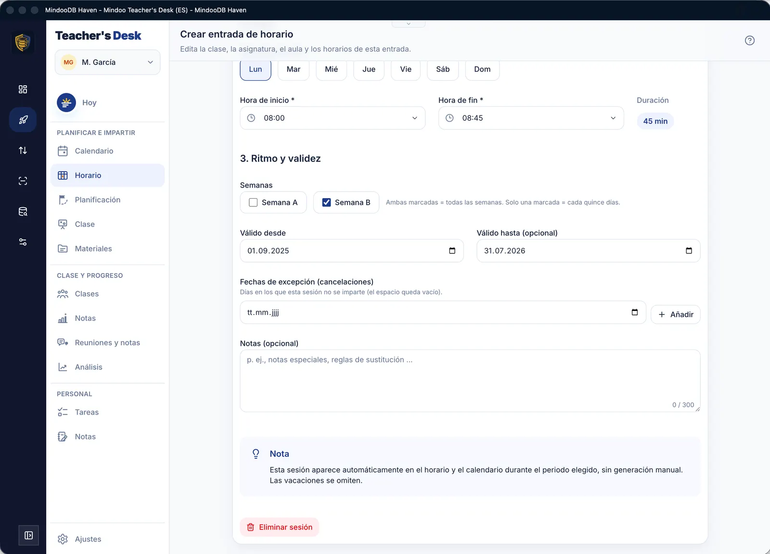Click the Hoy sunrise icon
Image resolution: width=770 pixels, height=554 pixels.
pyautogui.click(x=66, y=102)
